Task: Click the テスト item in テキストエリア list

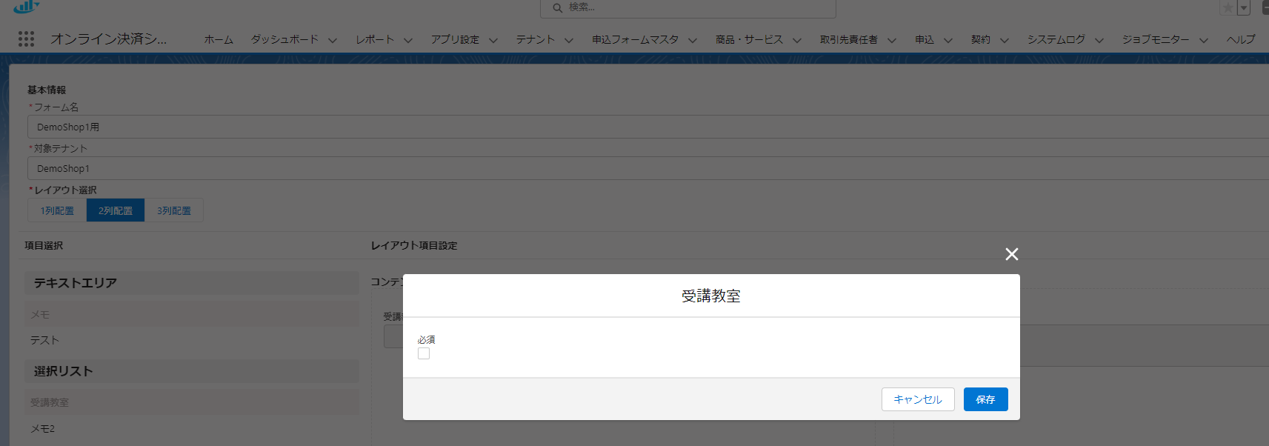Action: click(44, 340)
